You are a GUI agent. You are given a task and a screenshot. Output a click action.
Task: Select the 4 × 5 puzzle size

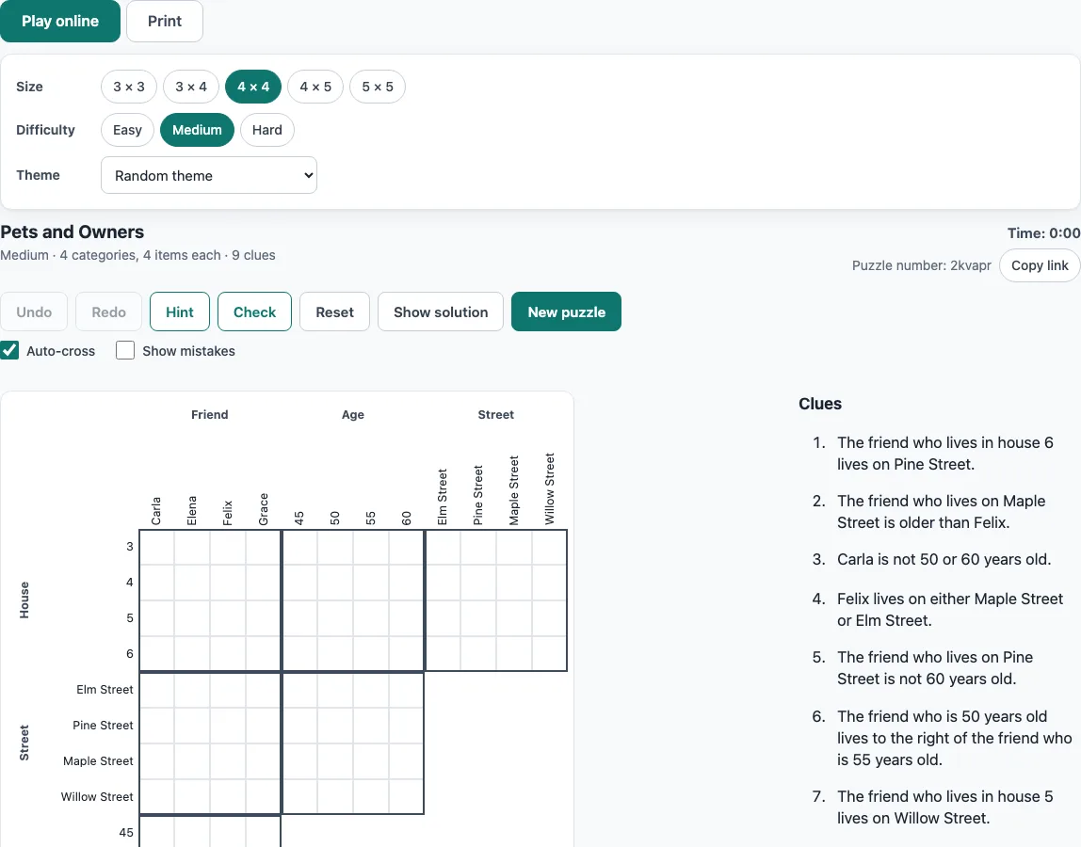pos(315,87)
